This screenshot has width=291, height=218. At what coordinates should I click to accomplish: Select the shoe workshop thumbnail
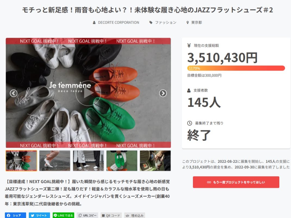pyautogui.click(x=155, y=160)
